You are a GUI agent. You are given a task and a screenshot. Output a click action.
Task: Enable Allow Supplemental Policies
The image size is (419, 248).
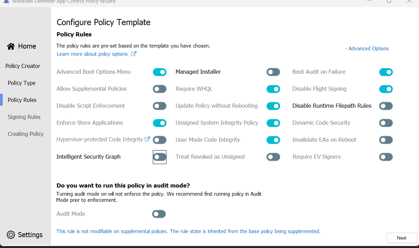tap(160, 89)
